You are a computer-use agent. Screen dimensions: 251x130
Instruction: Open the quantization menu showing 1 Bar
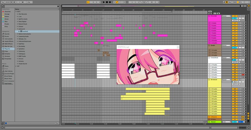pyautogui.click(x=30, y=2)
